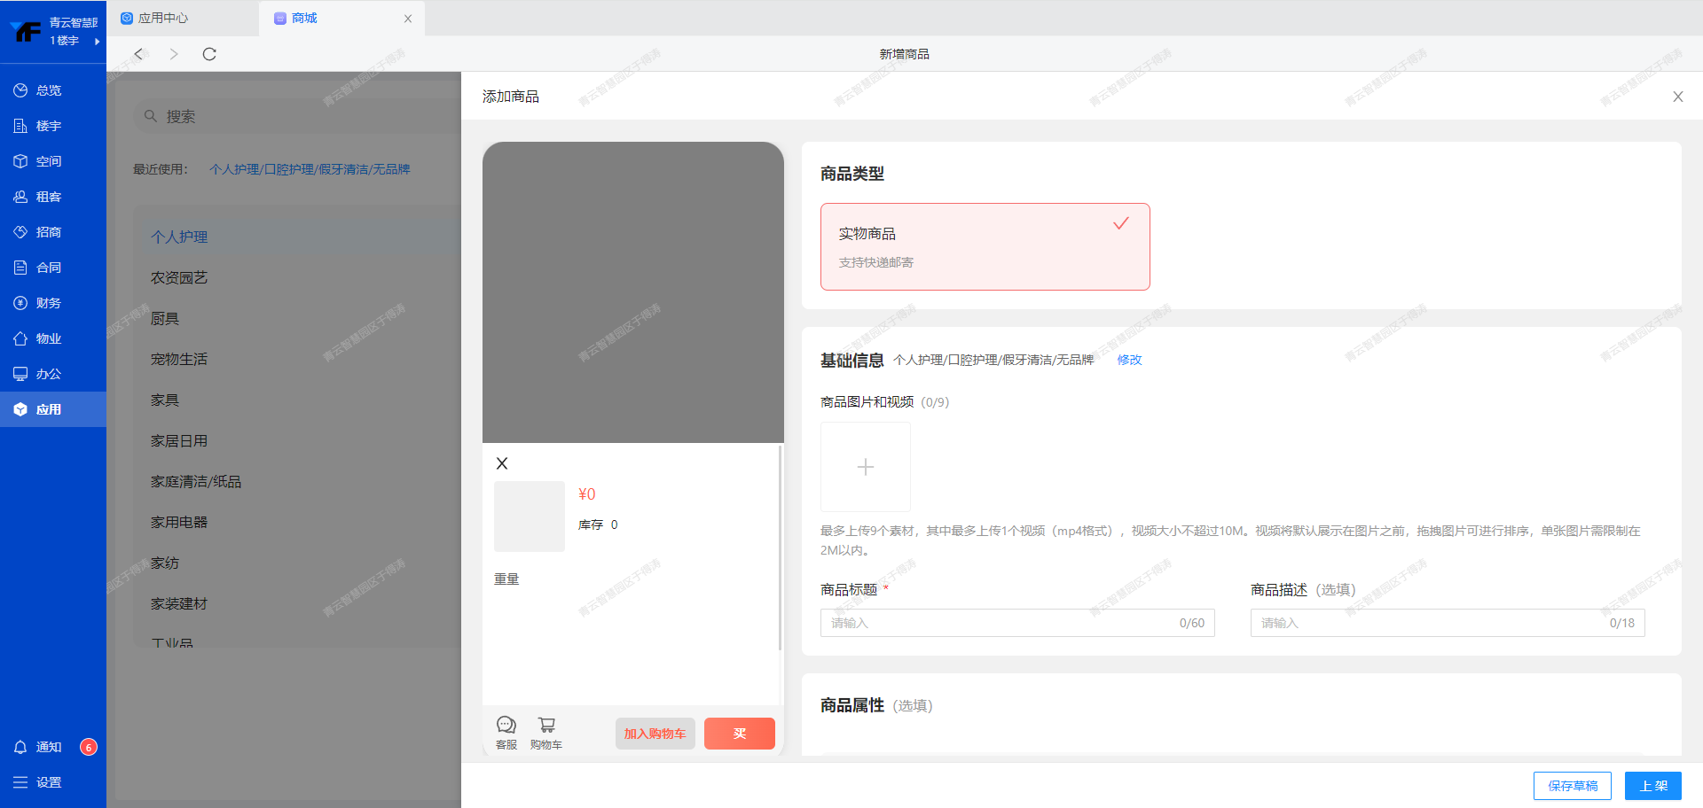Open 合同 in the left sidebar

(x=48, y=268)
